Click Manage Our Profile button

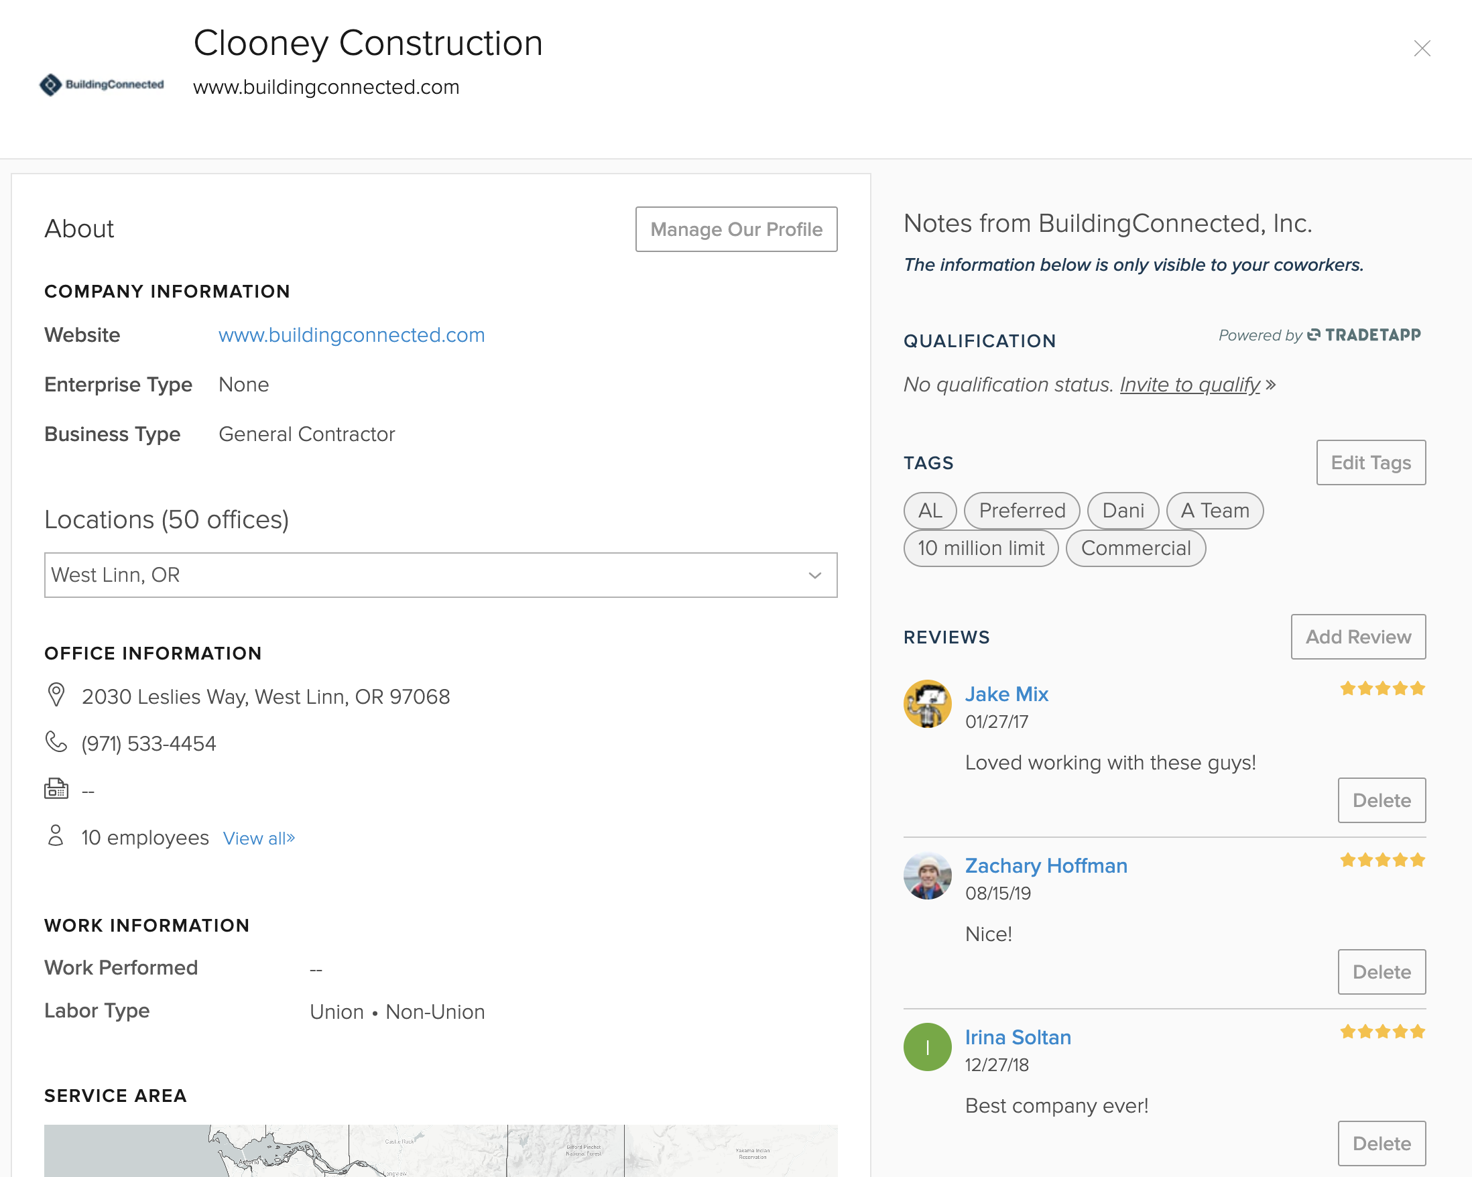pyautogui.click(x=736, y=229)
